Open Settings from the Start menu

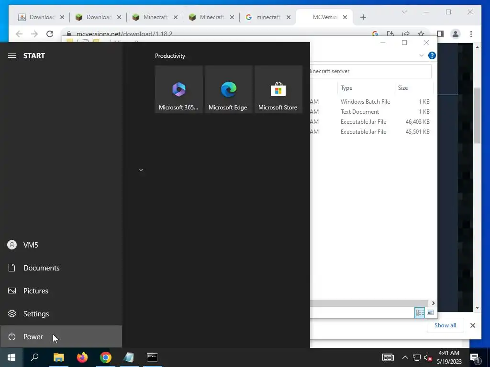point(61,313)
